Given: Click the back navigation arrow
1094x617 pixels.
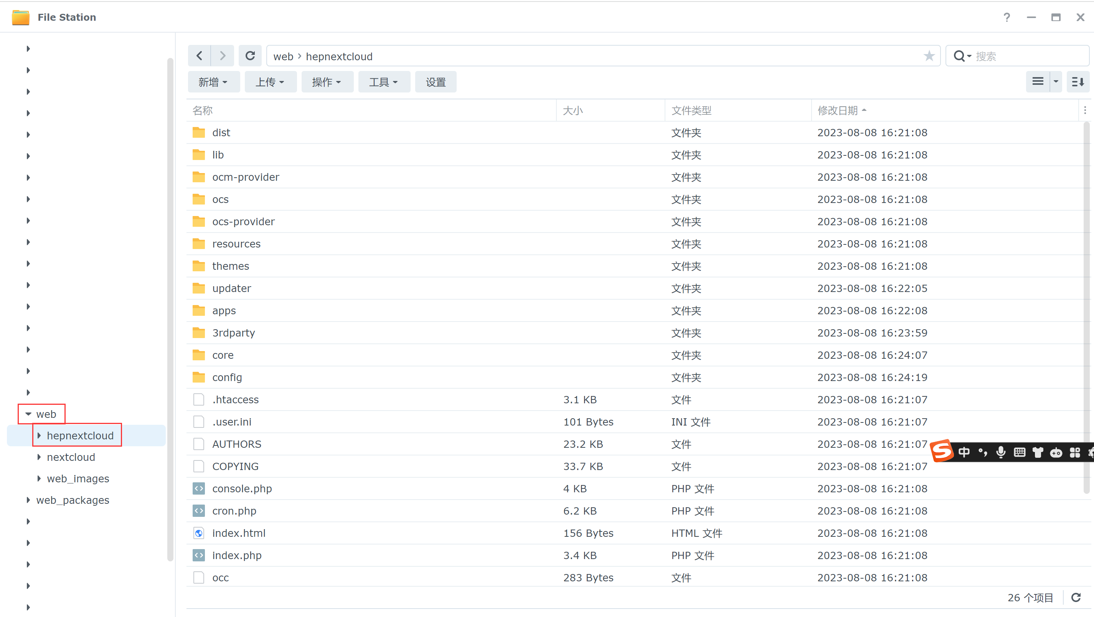Looking at the screenshot, I should coord(199,56).
